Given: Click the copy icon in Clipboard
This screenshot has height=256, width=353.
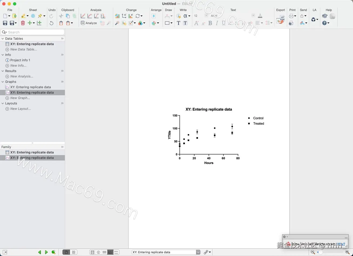Looking at the screenshot, I should (68, 16).
